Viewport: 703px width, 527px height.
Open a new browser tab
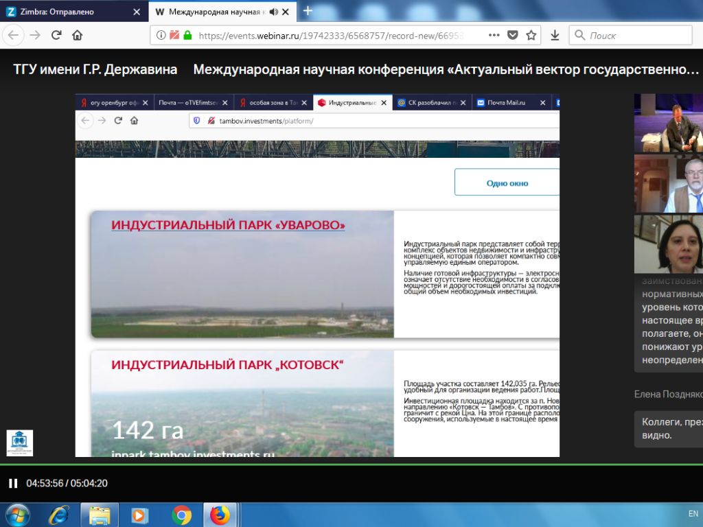tap(308, 11)
